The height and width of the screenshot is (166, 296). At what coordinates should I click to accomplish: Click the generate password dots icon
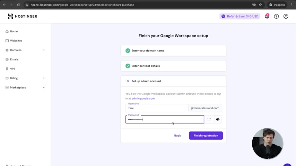[x=209, y=119]
